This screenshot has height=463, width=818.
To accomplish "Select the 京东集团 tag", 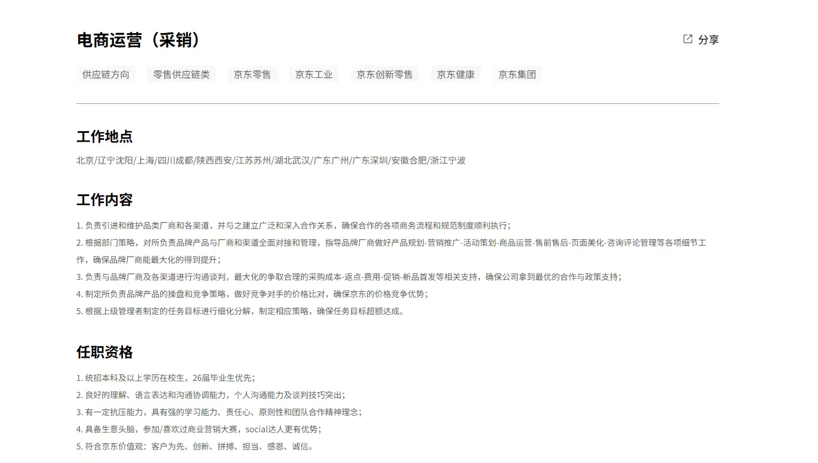I will pos(517,74).
